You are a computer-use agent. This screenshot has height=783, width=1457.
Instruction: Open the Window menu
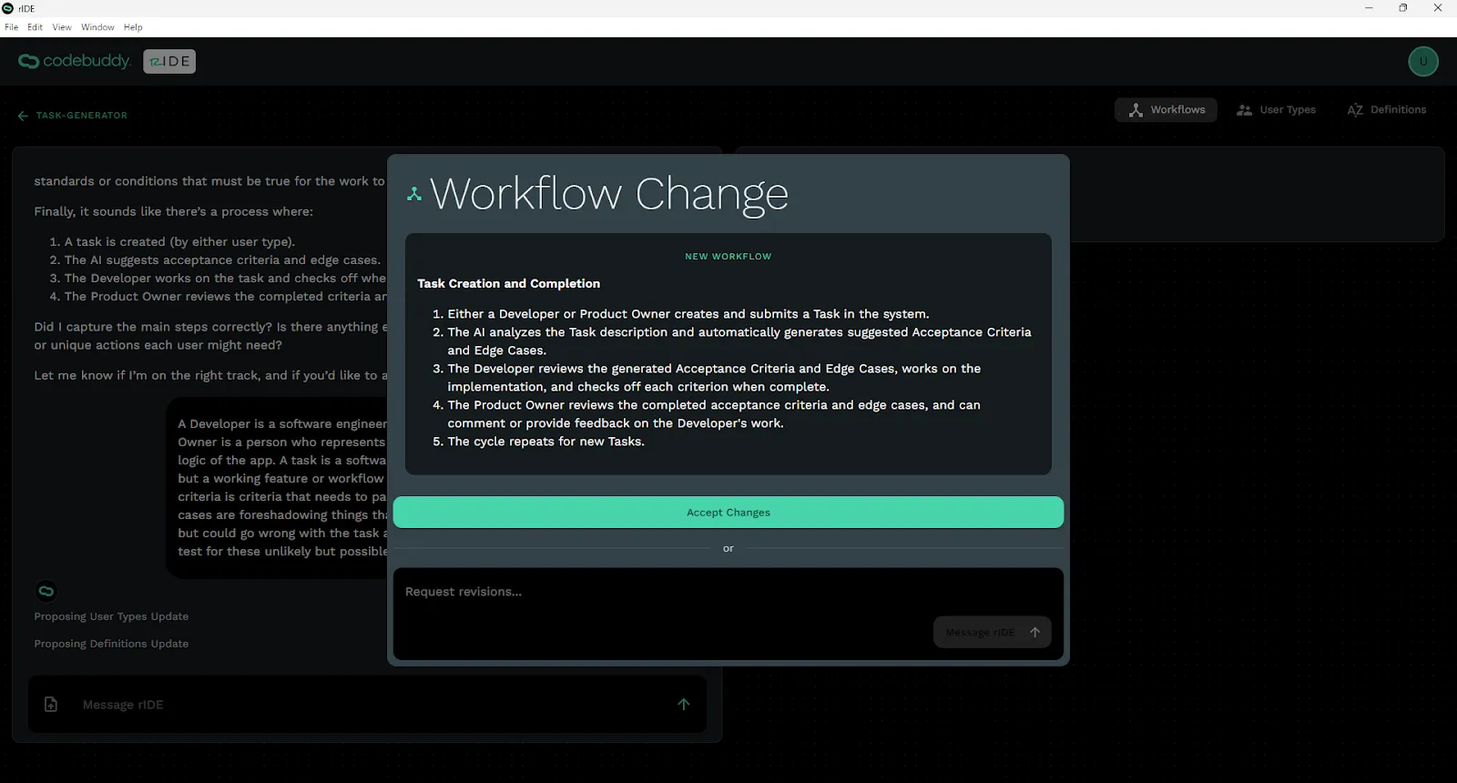[x=97, y=27]
